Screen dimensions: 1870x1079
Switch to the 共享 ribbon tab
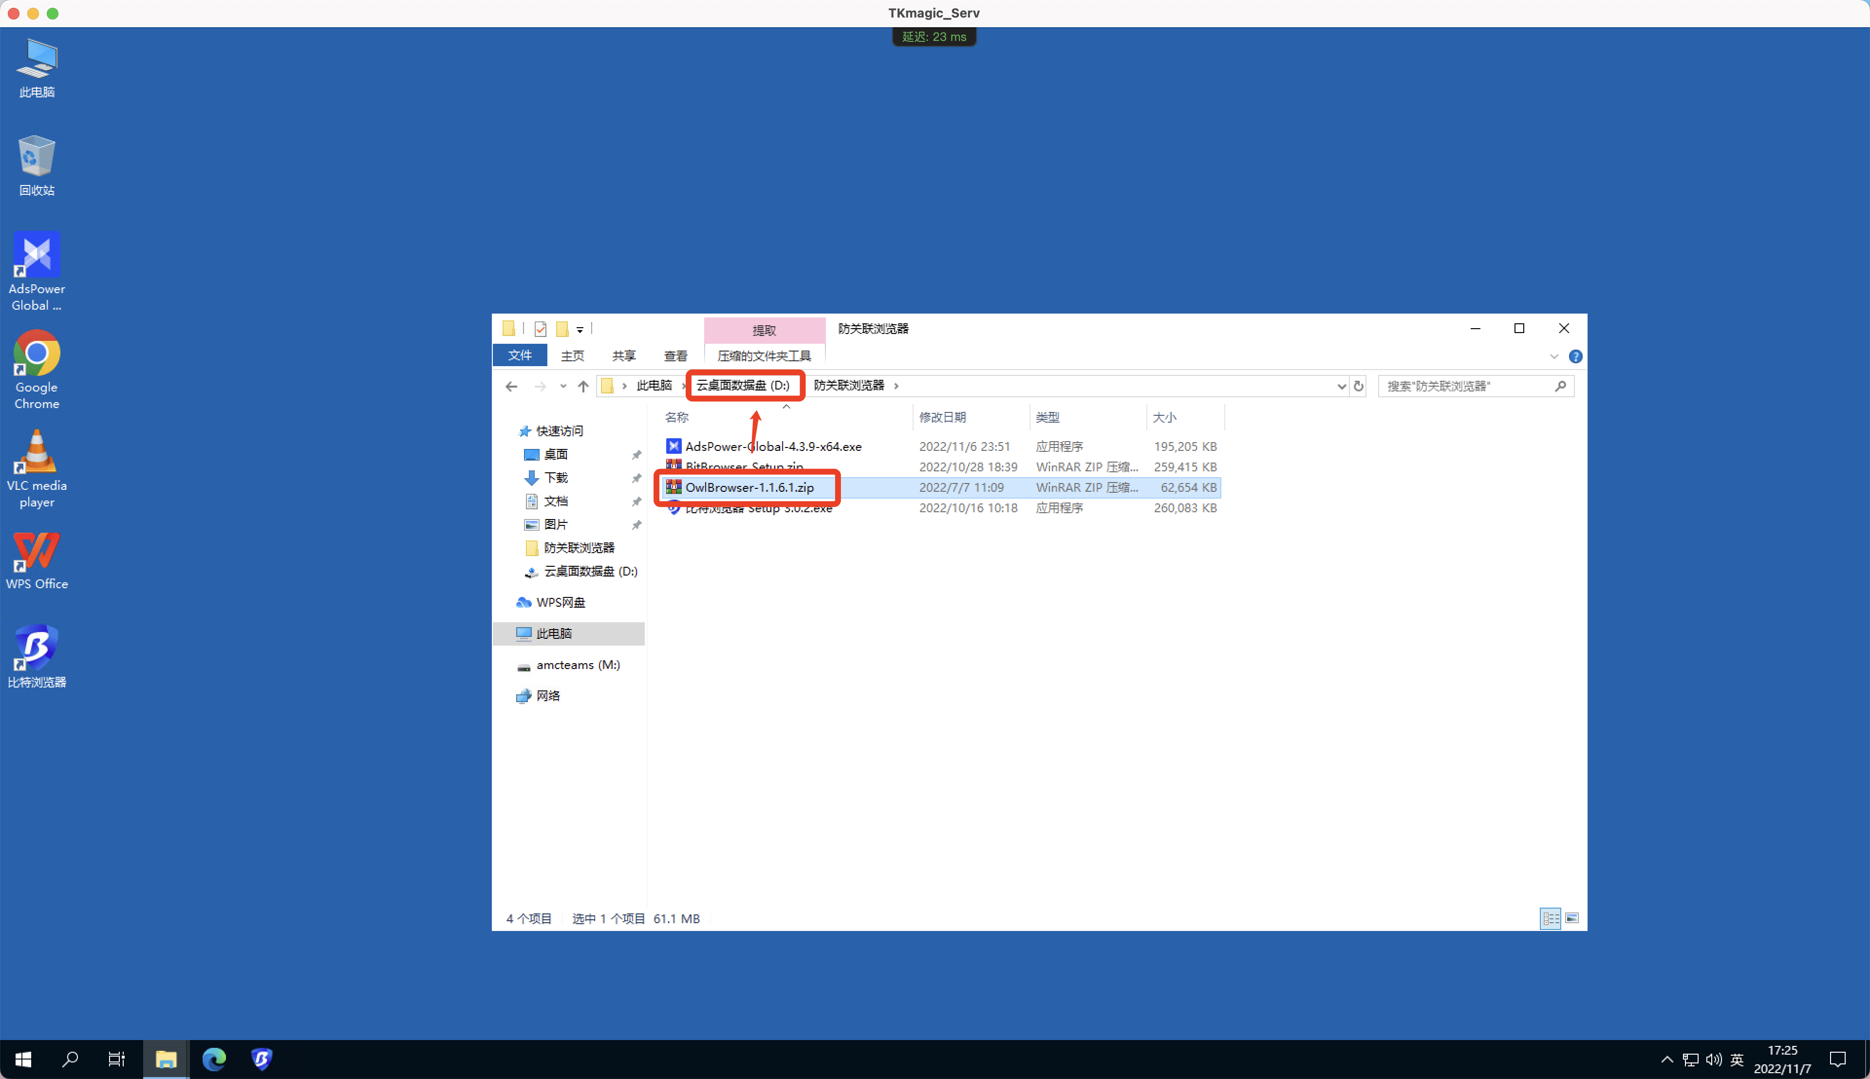(x=623, y=356)
